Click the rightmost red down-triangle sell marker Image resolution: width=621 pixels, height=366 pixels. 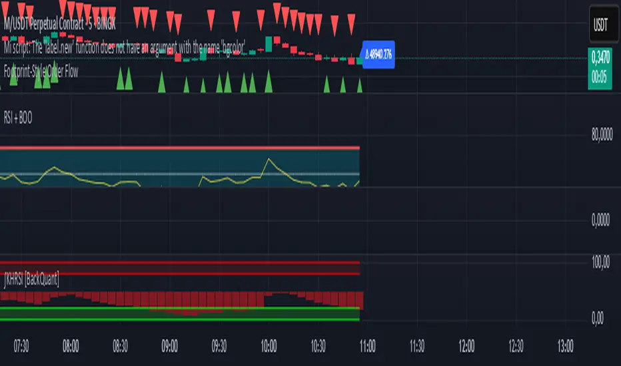coord(351,24)
